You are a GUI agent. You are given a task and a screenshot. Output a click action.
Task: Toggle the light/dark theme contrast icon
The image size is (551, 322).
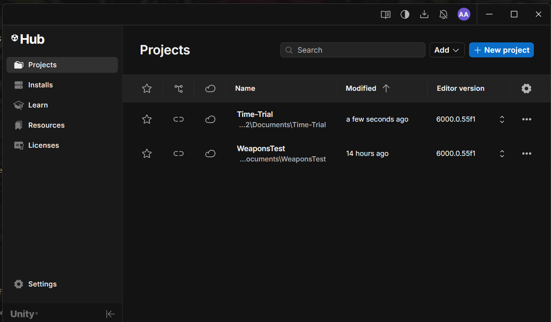(x=405, y=15)
